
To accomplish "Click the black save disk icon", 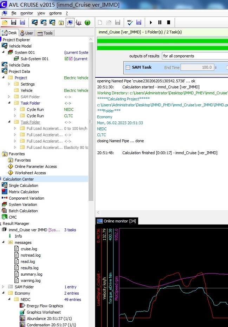I will 14,23.
